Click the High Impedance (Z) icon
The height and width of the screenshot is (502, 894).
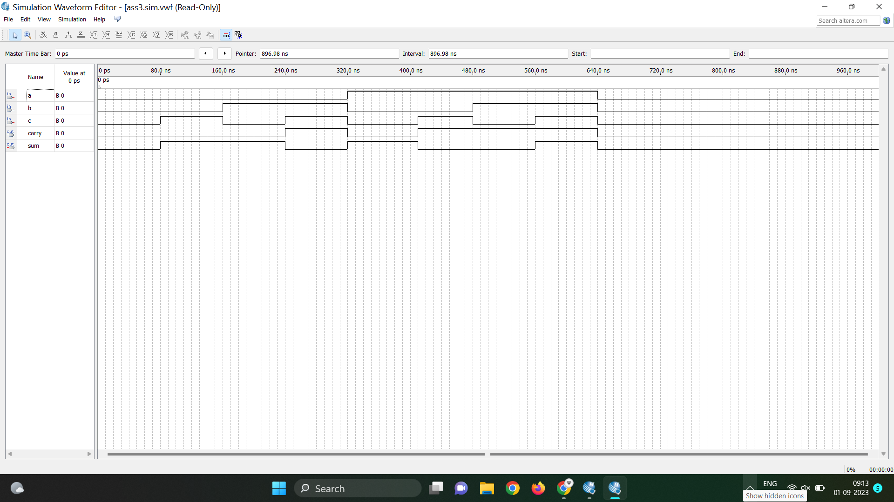(x=81, y=35)
